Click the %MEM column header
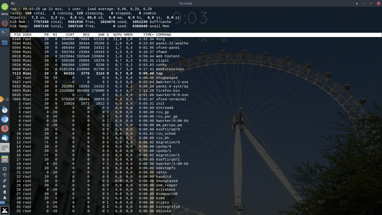The image size is (382, 215). tap(128, 35)
